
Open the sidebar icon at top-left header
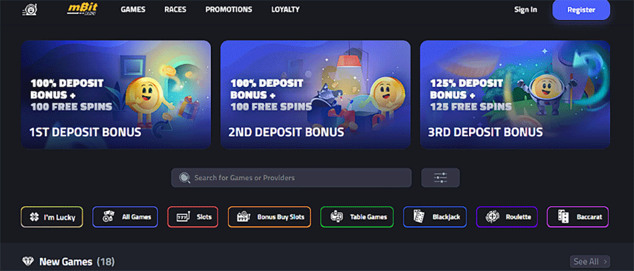(x=29, y=10)
